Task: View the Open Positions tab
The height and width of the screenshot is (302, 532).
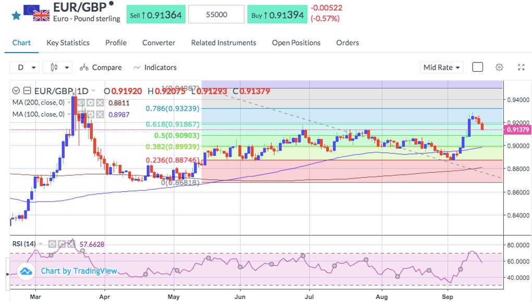Action: 296,43
